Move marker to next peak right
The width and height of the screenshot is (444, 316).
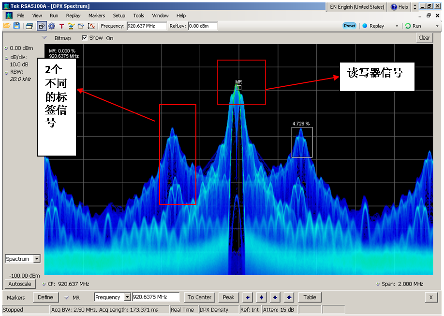pyautogui.click(x=261, y=297)
